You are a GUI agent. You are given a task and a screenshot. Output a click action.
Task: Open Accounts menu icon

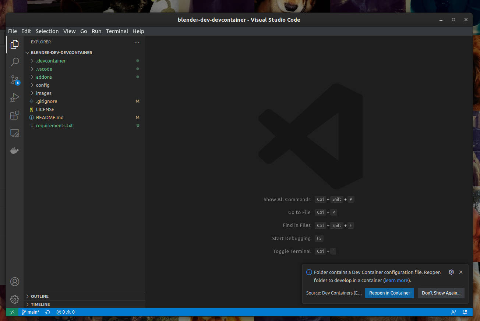(15, 282)
